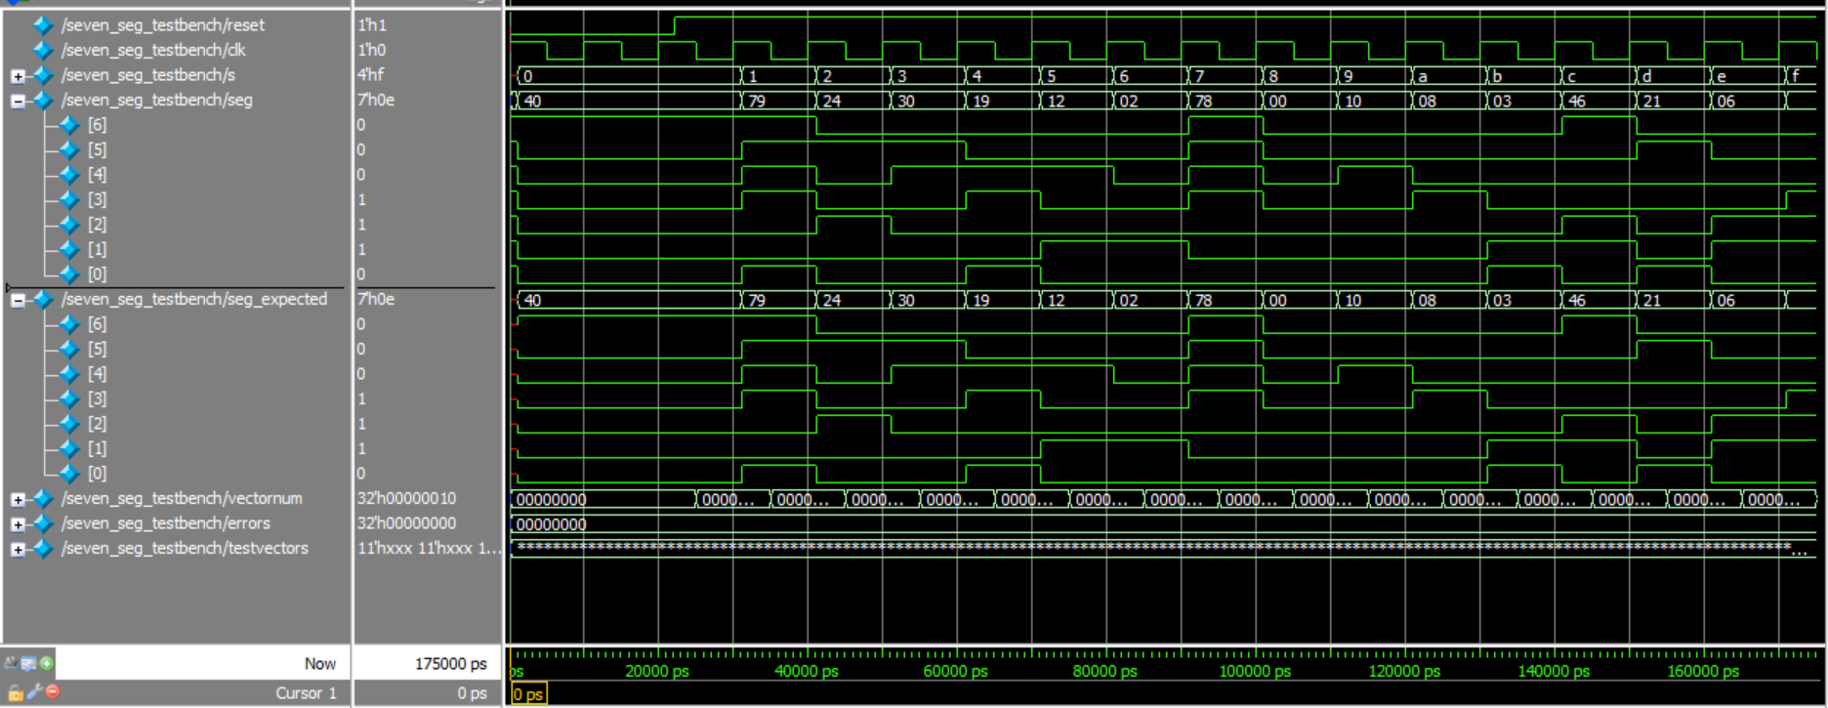Click the diamond icon of seg bit [6]
Viewport: 1828px width, 708px height.
(68, 125)
